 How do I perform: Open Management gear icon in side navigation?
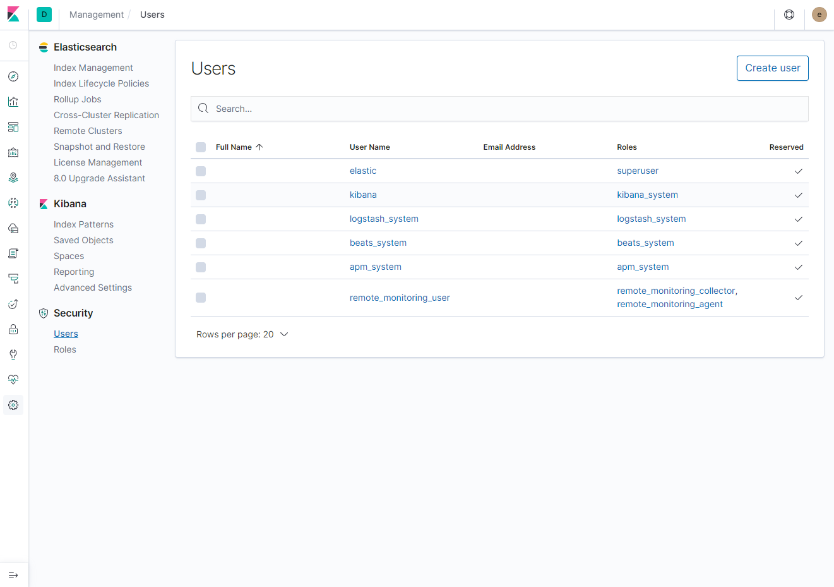pyautogui.click(x=13, y=405)
